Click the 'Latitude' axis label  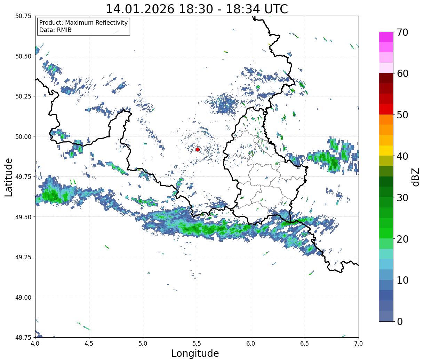pyautogui.click(x=9, y=177)
